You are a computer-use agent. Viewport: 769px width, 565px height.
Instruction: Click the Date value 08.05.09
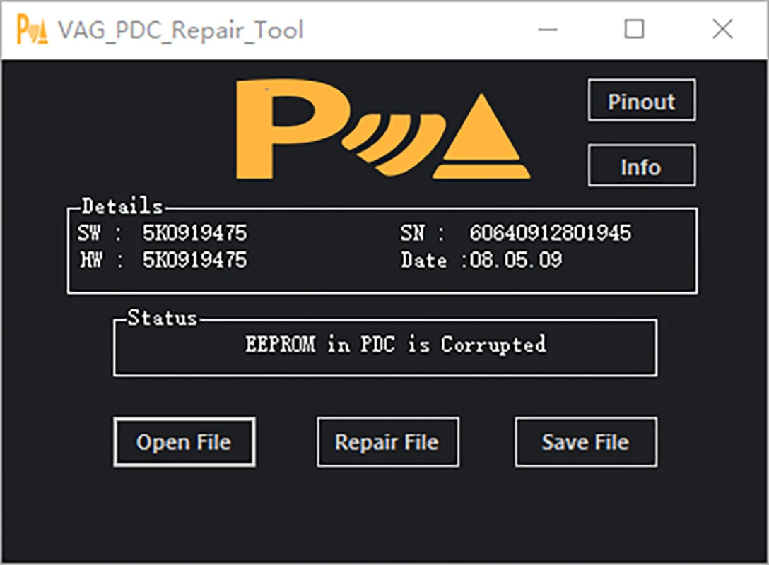[516, 260]
